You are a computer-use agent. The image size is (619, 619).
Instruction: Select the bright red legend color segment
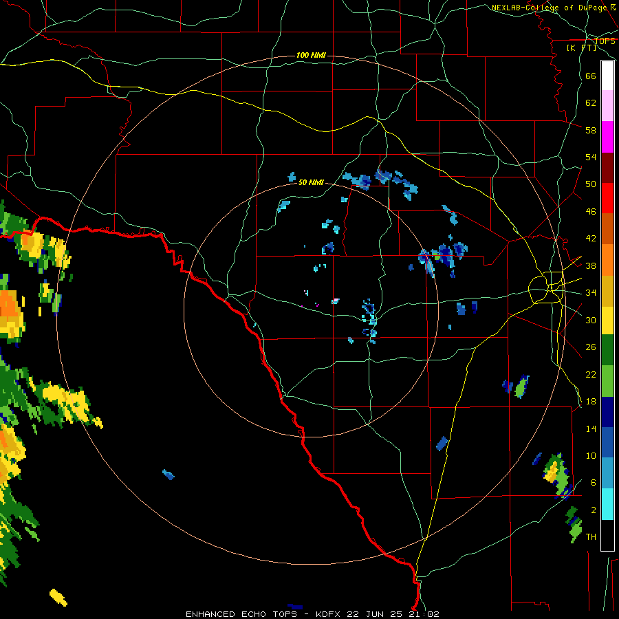pyautogui.click(x=607, y=198)
